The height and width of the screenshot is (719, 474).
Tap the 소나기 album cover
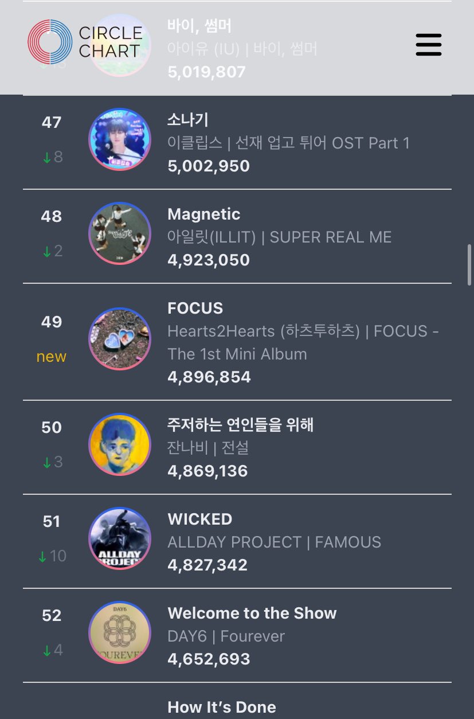coord(120,139)
